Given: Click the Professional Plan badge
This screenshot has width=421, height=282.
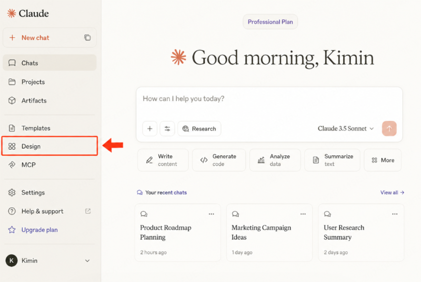Looking at the screenshot, I should point(270,22).
